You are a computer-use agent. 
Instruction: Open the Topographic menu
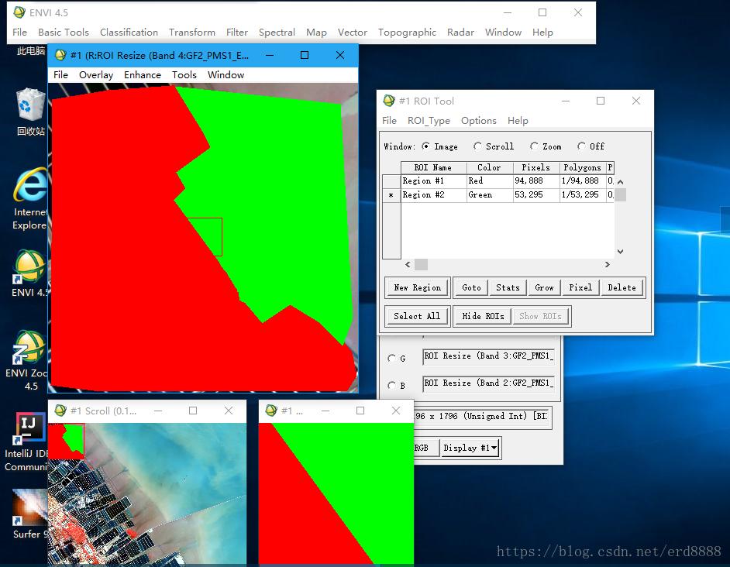click(x=407, y=32)
